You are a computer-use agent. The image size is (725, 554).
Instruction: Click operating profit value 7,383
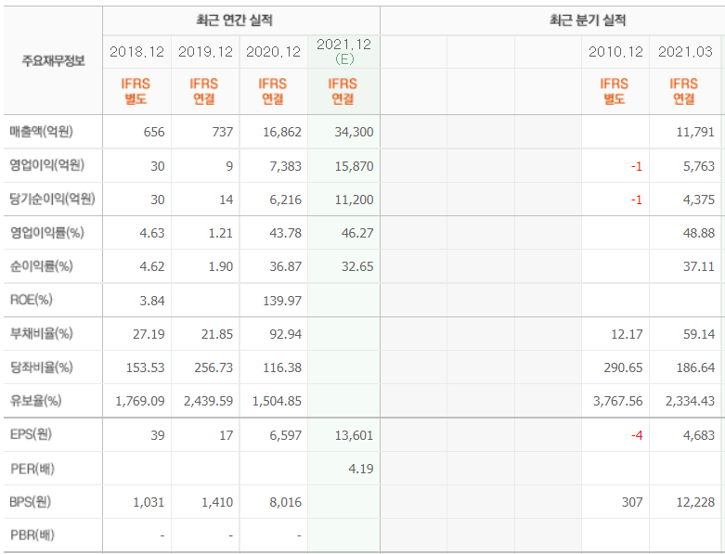click(285, 166)
